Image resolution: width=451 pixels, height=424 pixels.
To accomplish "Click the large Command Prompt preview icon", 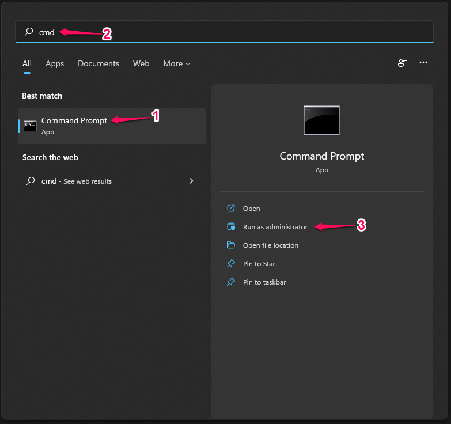I will coord(321,120).
